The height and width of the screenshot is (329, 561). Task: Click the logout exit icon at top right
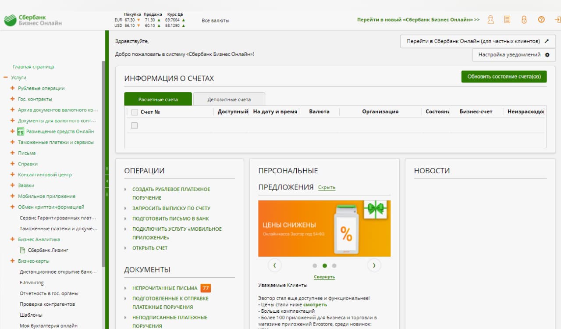coord(557,20)
